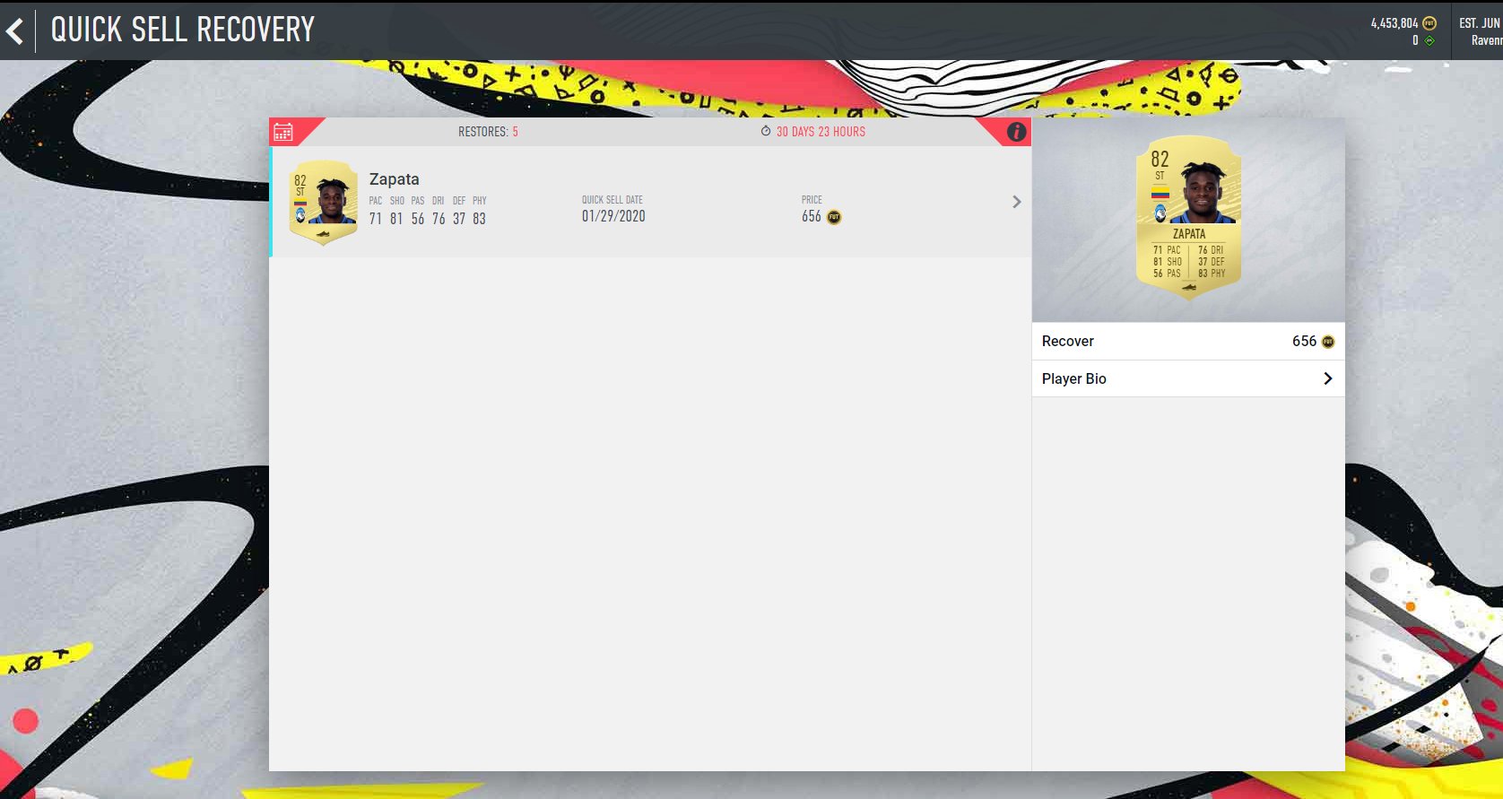
Task: Click the DRI stat value 76 in row
Action: (x=439, y=219)
